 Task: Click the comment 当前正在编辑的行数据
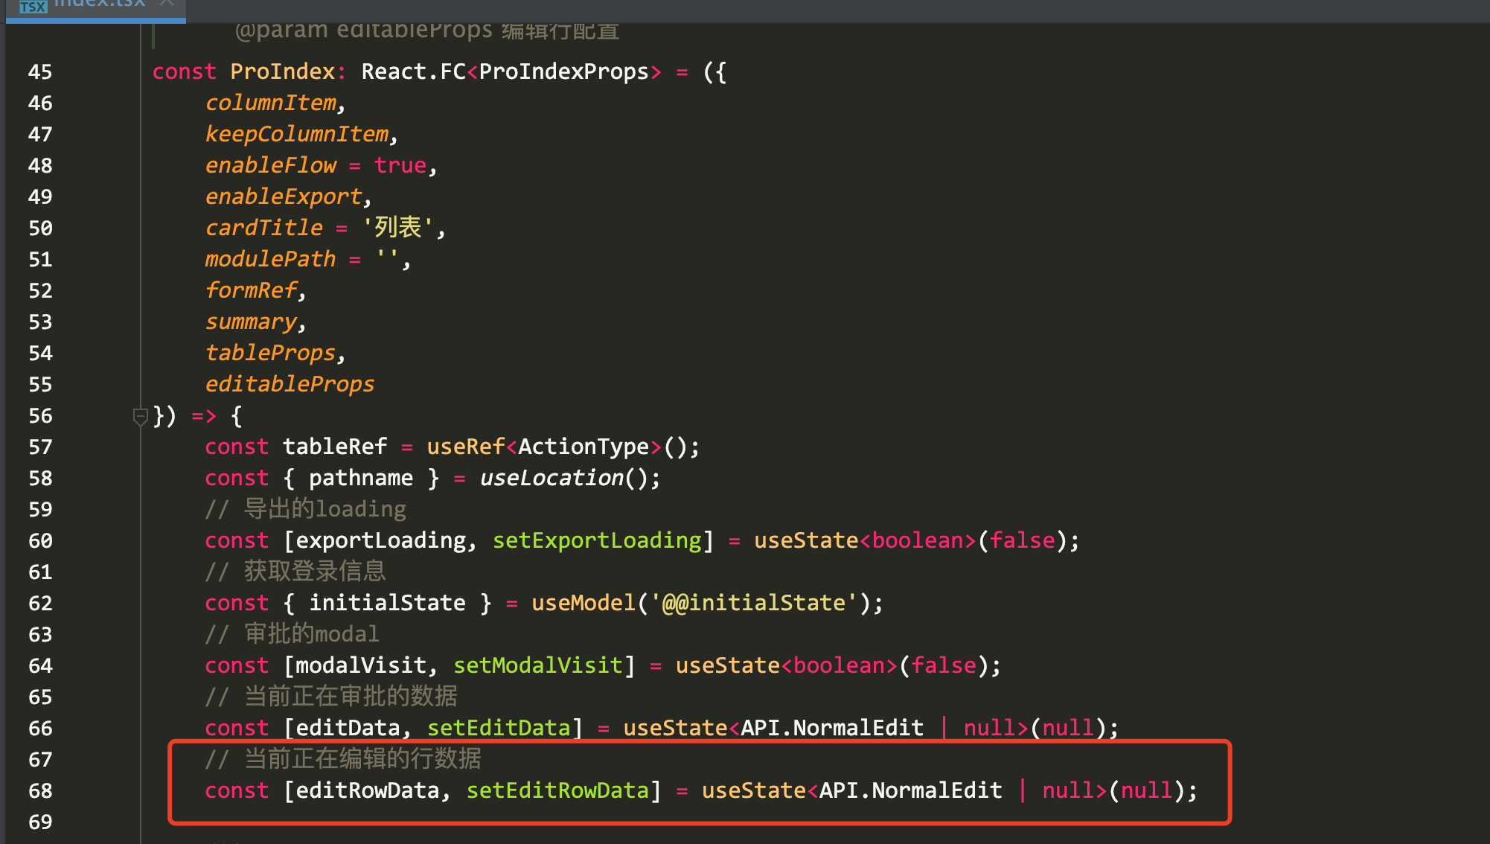362,758
